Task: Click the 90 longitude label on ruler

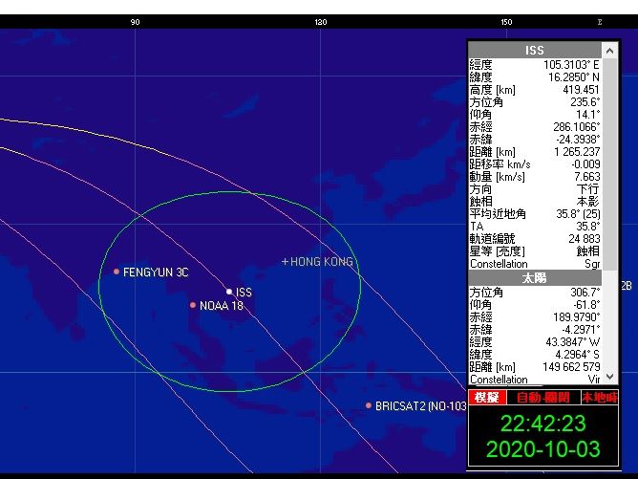Action: coord(135,22)
